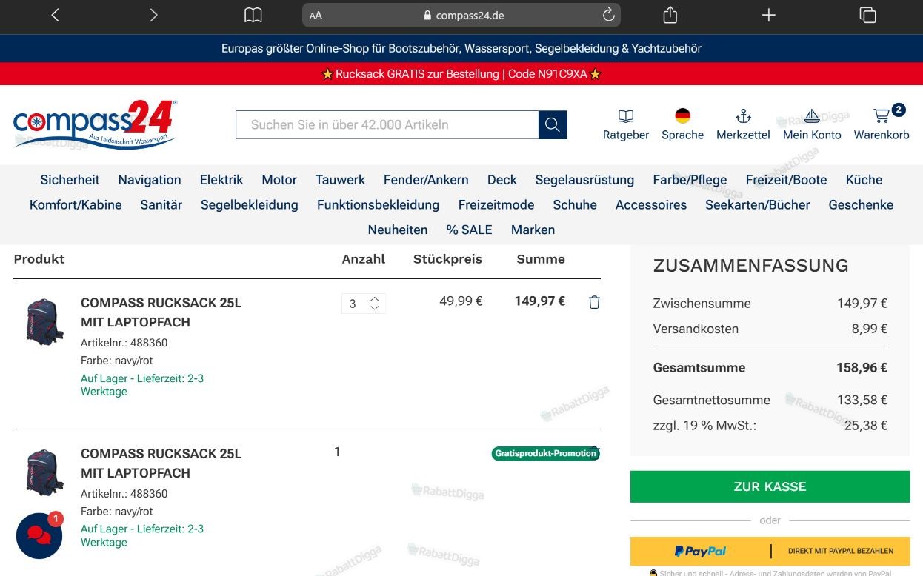The height and width of the screenshot is (576, 923).
Task: Click the search magnifier button
Action: 553,125
